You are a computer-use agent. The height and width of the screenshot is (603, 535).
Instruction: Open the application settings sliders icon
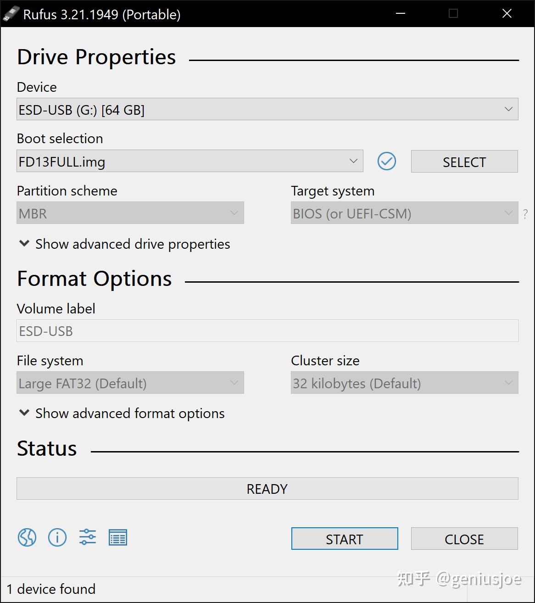click(88, 537)
